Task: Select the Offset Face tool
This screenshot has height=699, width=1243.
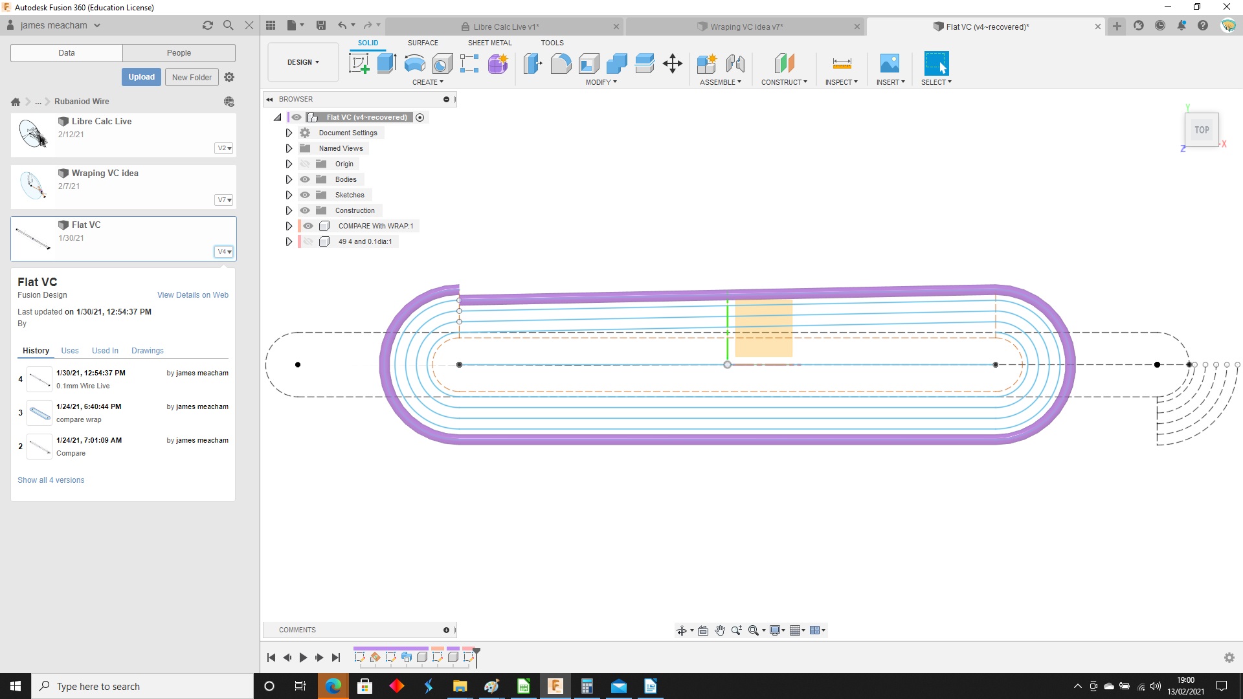Action: (645, 63)
